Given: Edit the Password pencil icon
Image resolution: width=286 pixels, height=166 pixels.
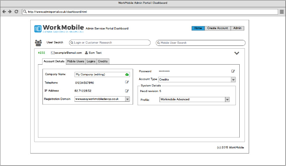Looking at the screenshot, I should 233,71.
